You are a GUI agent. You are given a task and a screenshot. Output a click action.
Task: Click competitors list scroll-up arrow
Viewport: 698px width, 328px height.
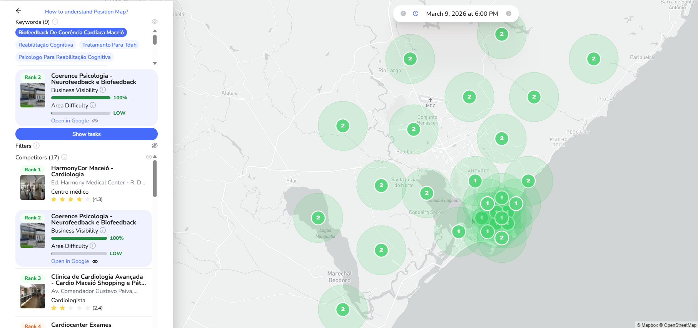coord(155,157)
